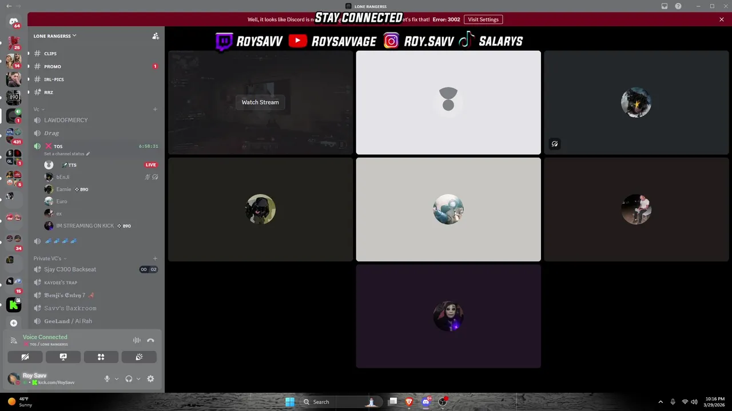Open the green Kick server icon
The width and height of the screenshot is (732, 411).
(14, 305)
